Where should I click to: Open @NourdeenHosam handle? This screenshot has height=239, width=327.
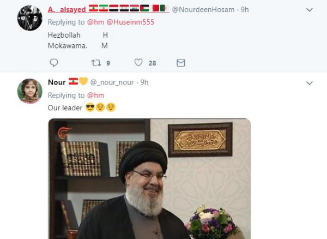[203, 10]
